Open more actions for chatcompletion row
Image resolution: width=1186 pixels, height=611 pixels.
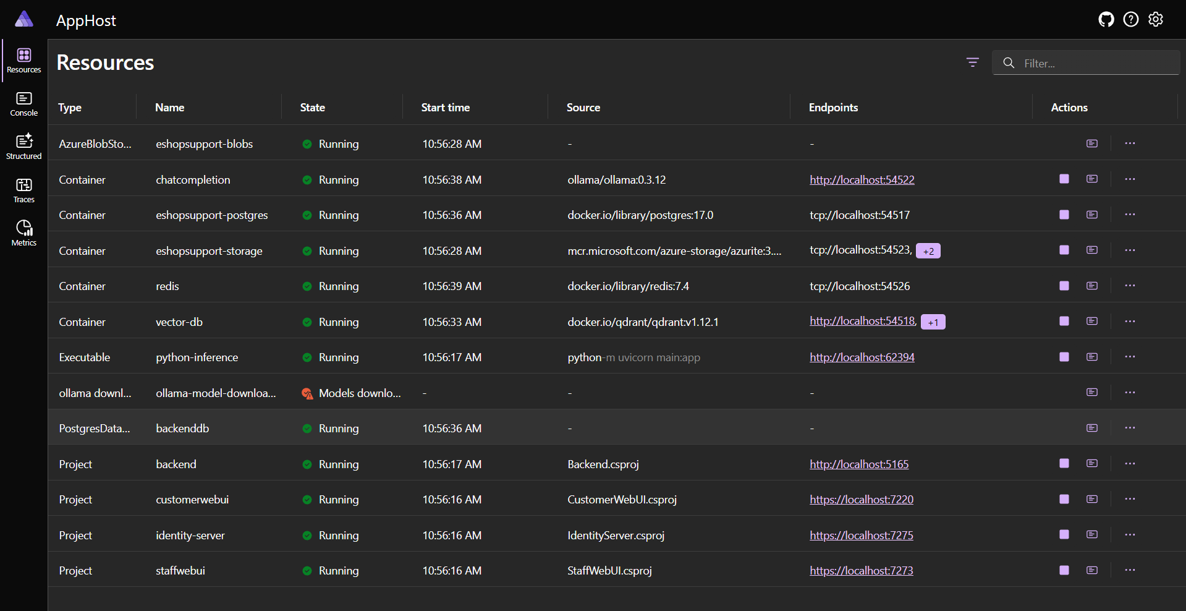1130,179
